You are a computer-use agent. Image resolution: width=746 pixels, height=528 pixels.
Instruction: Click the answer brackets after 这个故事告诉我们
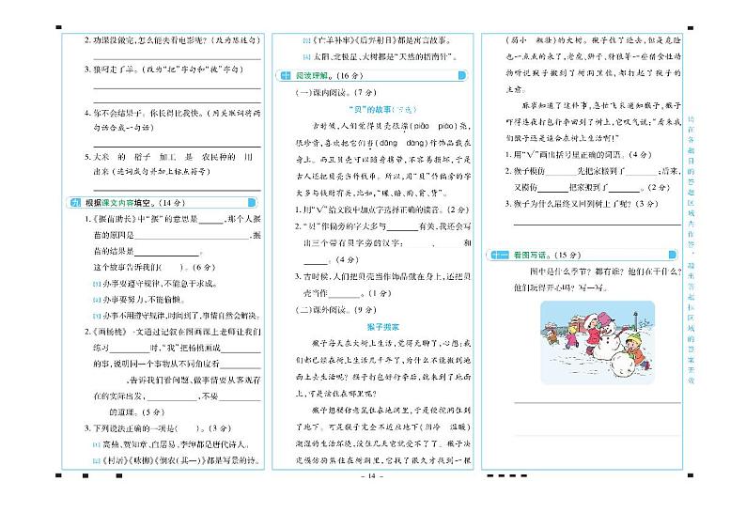172,268
